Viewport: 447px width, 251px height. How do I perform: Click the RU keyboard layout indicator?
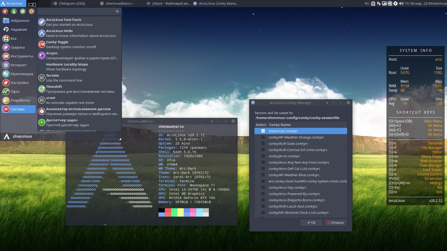coord(367,3)
